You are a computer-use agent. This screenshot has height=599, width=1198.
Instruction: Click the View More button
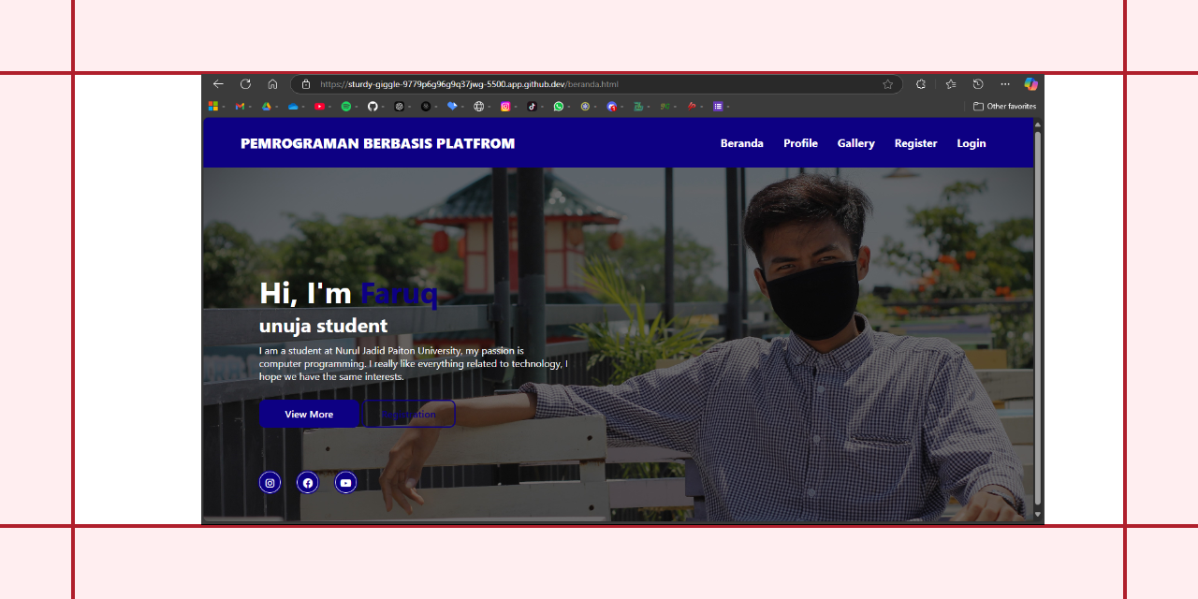coord(309,414)
